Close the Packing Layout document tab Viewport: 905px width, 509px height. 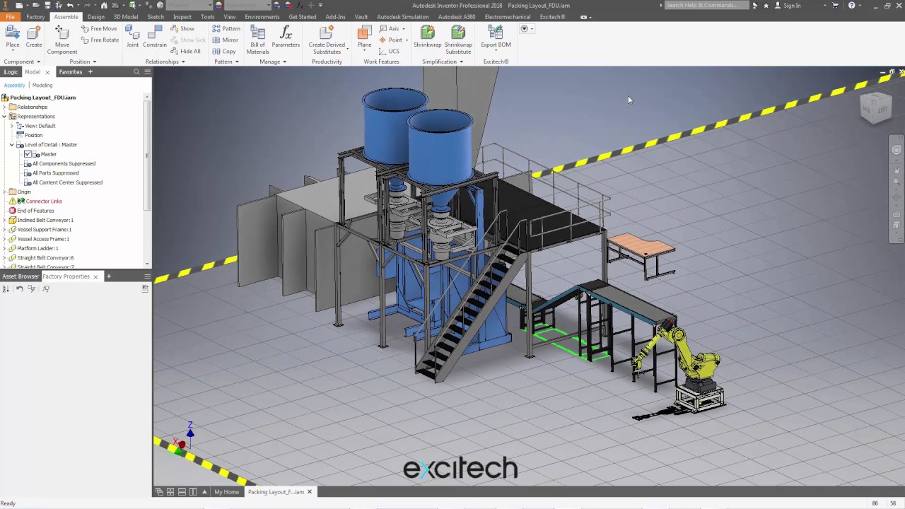coord(309,492)
